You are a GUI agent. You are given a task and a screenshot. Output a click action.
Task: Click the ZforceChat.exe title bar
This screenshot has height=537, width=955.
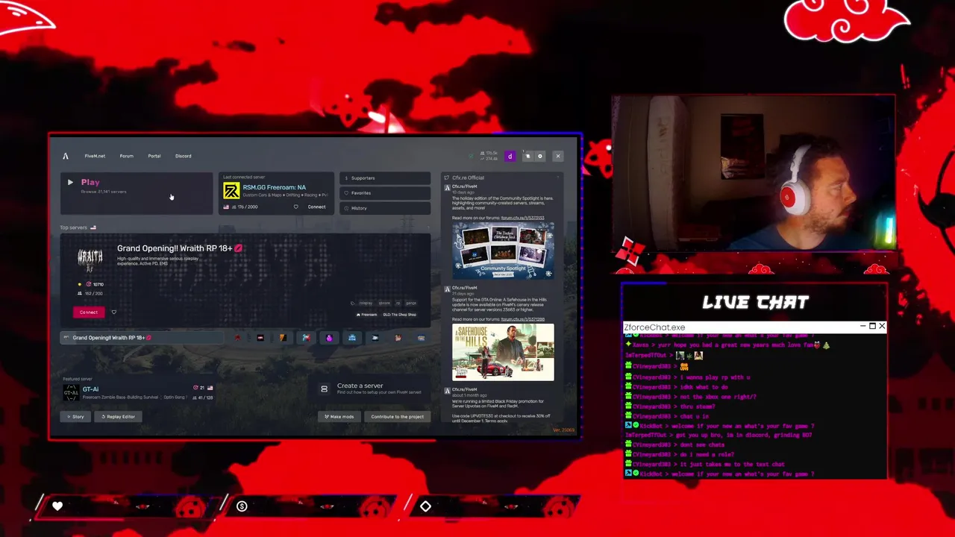click(x=755, y=327)
